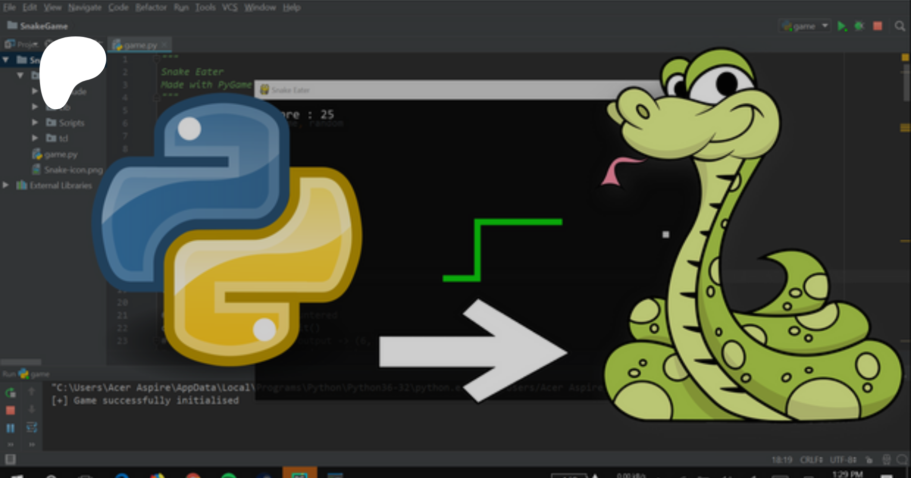This screenshot has height=478, width=911.
Task: Click the Down the stack trace arrow
Action: pyautogui.click(x=31, y=409)
